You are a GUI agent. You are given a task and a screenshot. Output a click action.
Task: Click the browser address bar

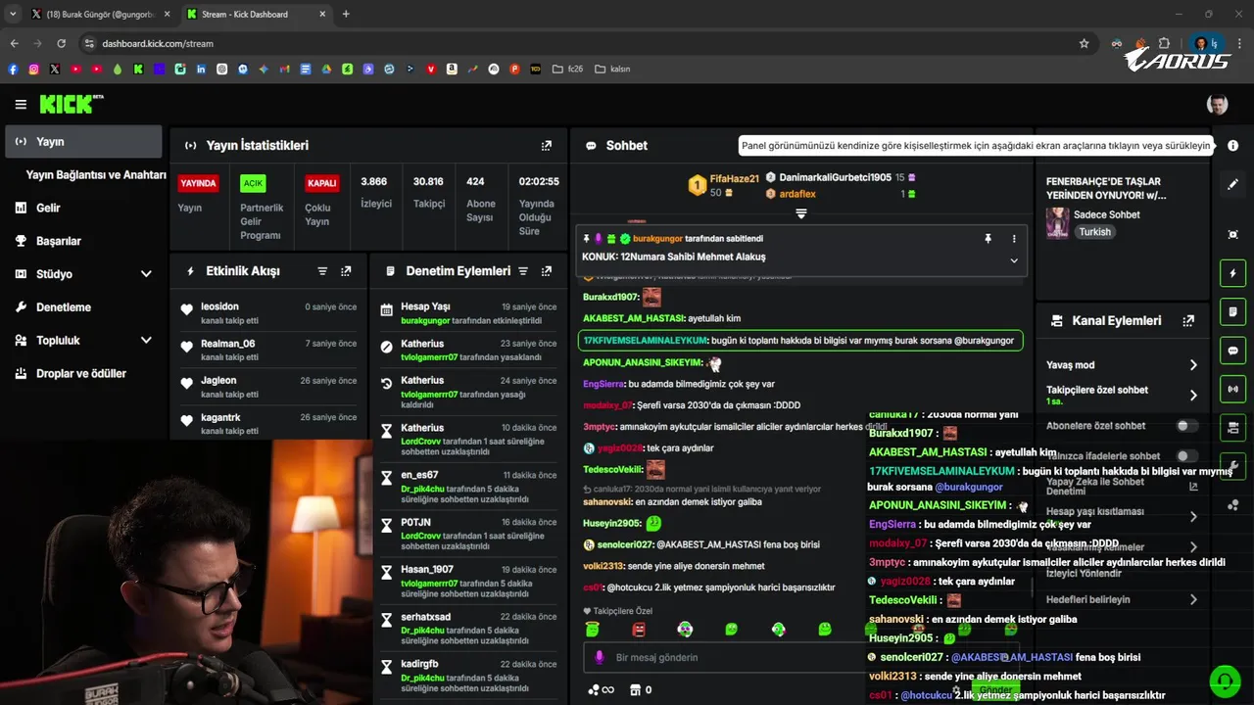[588, 43]
